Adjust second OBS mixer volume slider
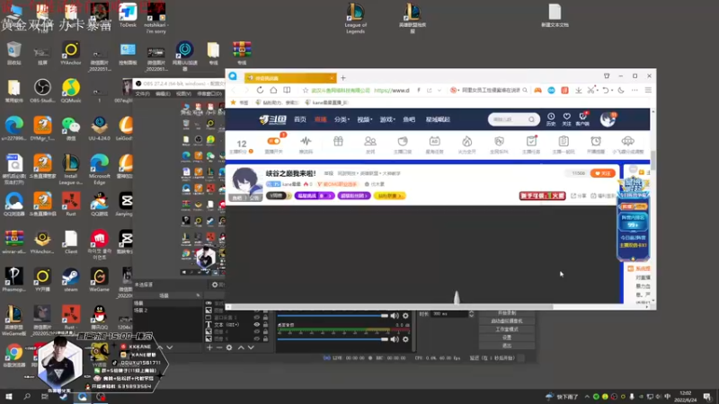This screenshot has width=719, height=404. [333, 339]
